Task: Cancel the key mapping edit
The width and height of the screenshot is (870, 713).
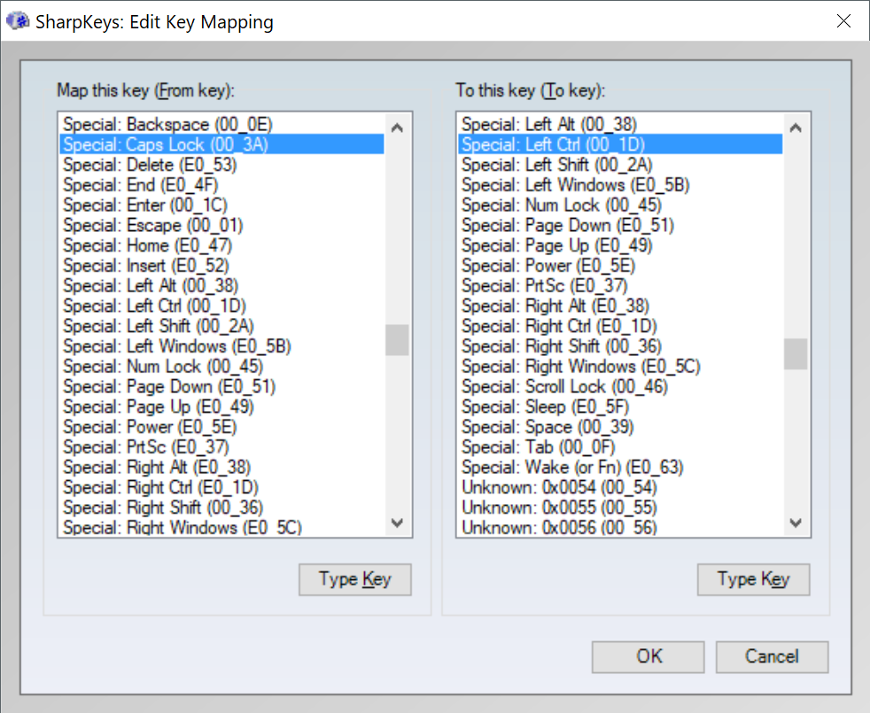Action: tap(772, 657)
